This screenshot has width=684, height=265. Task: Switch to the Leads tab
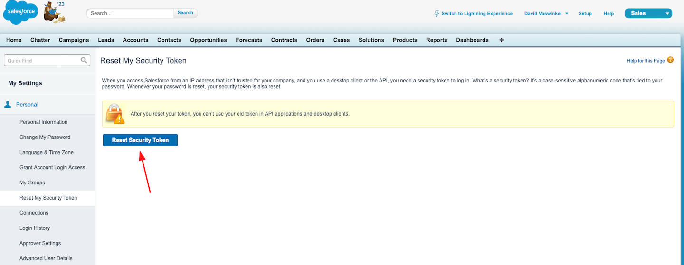106,40
